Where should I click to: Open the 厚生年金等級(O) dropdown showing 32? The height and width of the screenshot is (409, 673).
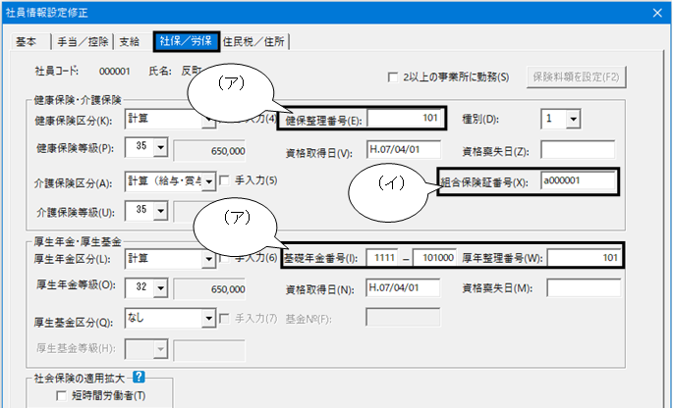(160, 287)
